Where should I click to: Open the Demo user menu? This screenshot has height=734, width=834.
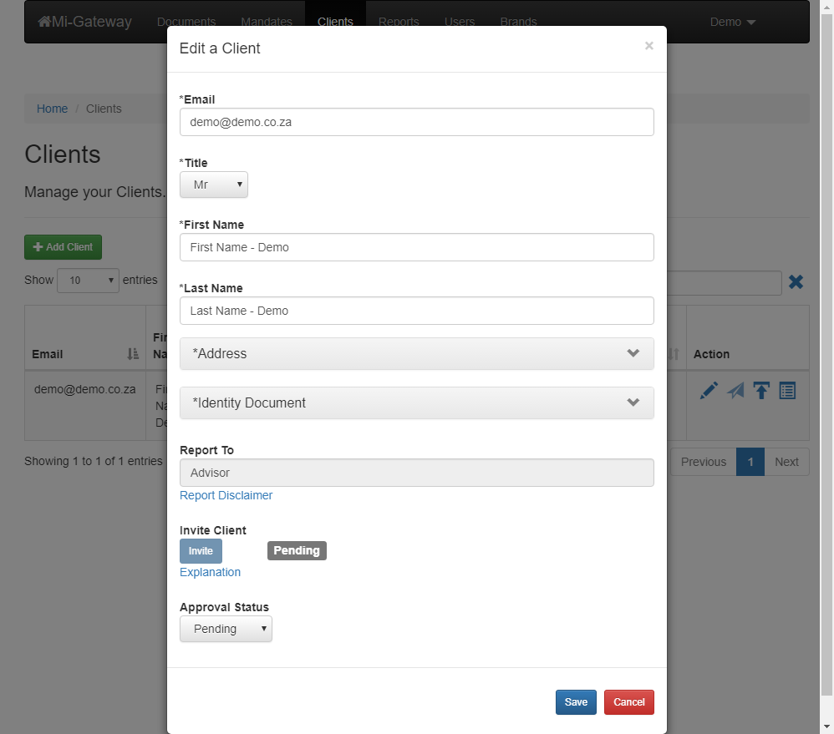pyautogui.click(x=732, y=22)
